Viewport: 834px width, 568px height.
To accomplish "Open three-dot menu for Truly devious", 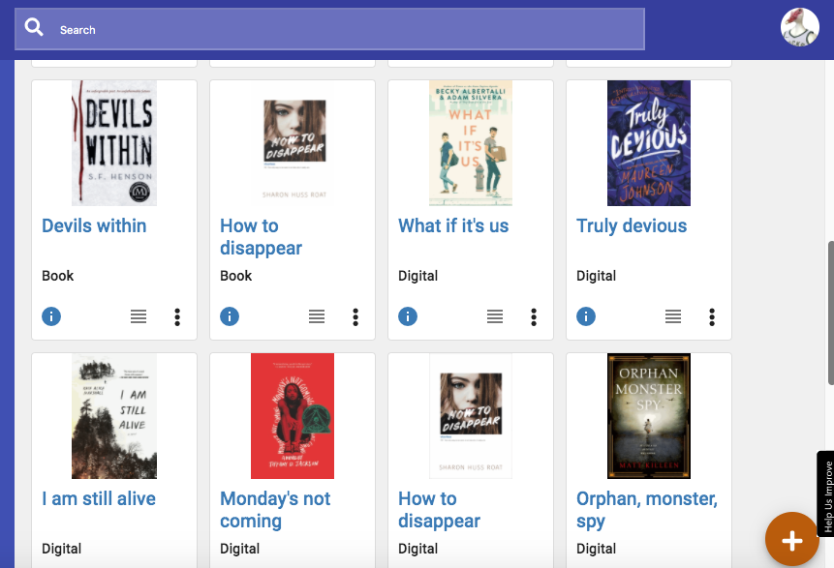I will 712,316.
